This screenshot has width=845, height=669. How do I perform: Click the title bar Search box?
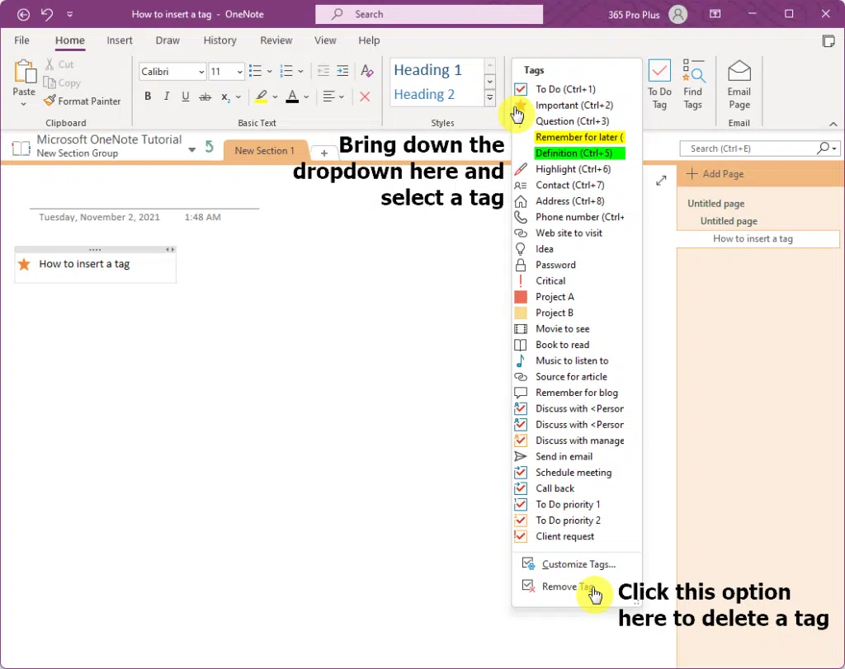point(429,15)
